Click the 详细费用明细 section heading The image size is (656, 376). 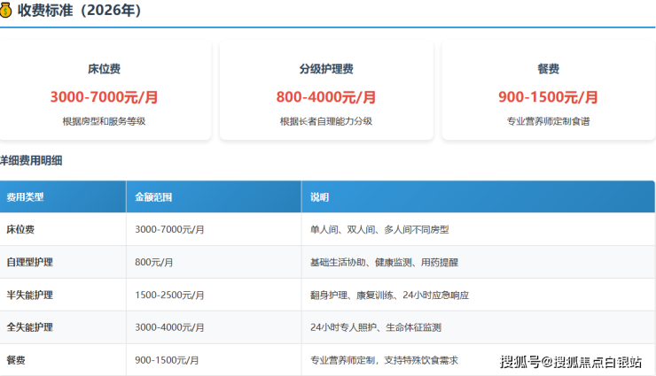tap(32, 161)
